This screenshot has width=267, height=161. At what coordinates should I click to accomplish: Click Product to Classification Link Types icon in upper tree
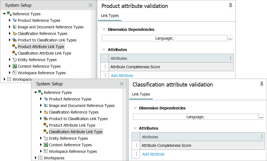[14, 40]
